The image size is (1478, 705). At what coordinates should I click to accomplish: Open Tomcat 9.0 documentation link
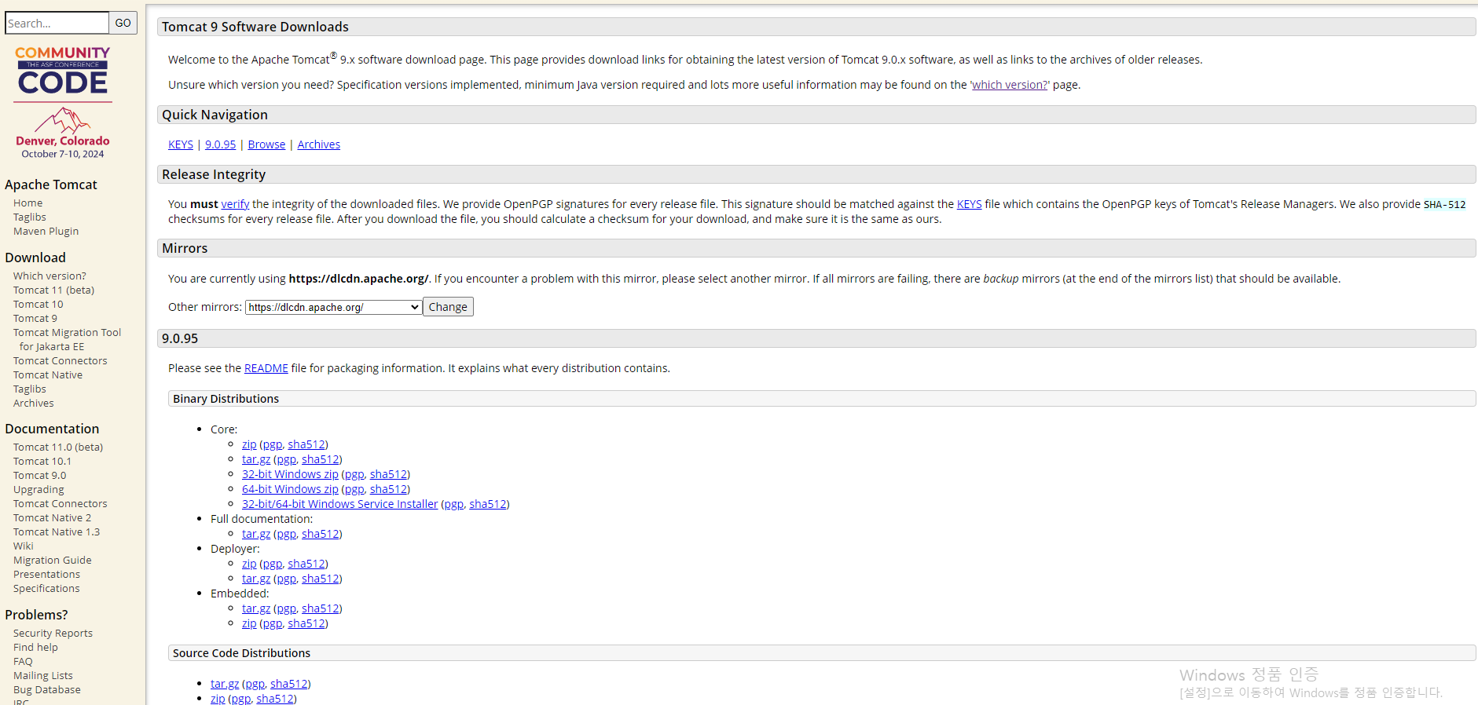pyautogui.click(x=40, y=475)
